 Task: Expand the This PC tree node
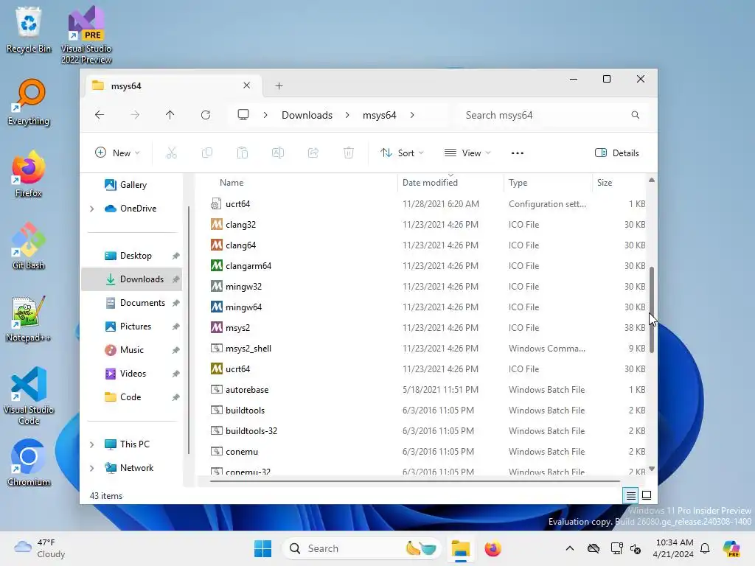pos(91,444)
